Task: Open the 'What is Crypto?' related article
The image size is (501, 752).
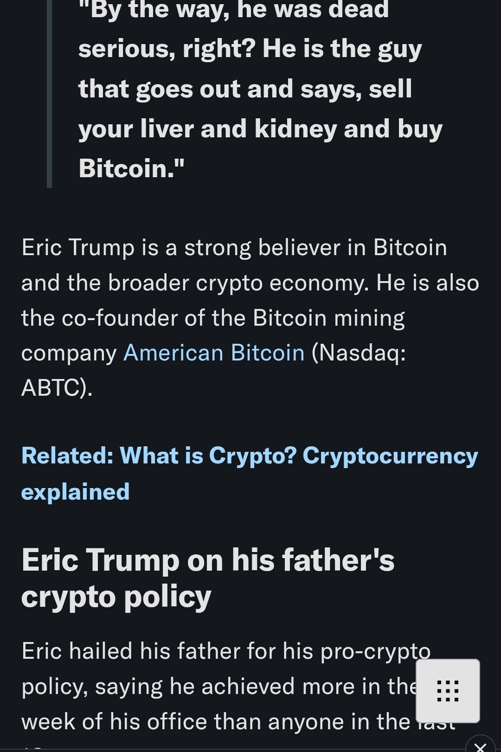Action: (250, 456)
